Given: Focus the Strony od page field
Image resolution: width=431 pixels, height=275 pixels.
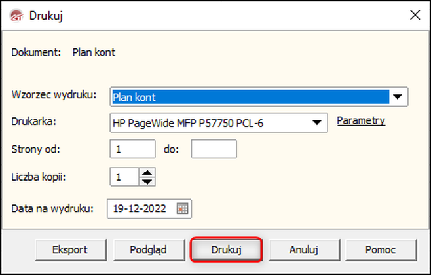Looking at the screenshot, I should [132, 149].
